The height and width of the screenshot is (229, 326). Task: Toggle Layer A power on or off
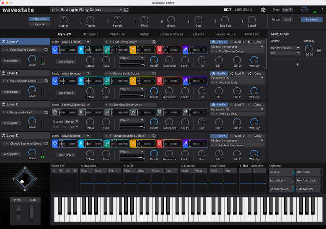point(3,42)
